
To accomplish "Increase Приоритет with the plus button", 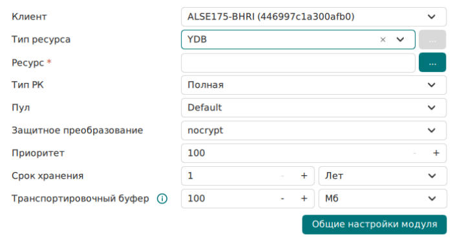I will pos(436,153).
